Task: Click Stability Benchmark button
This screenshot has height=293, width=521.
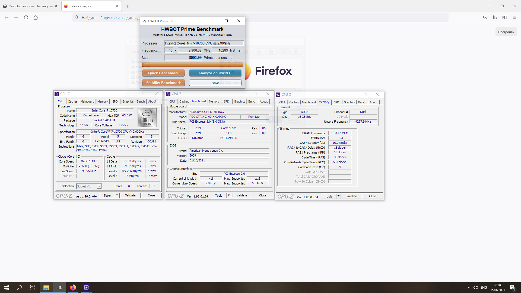Action: coord(163,83)
